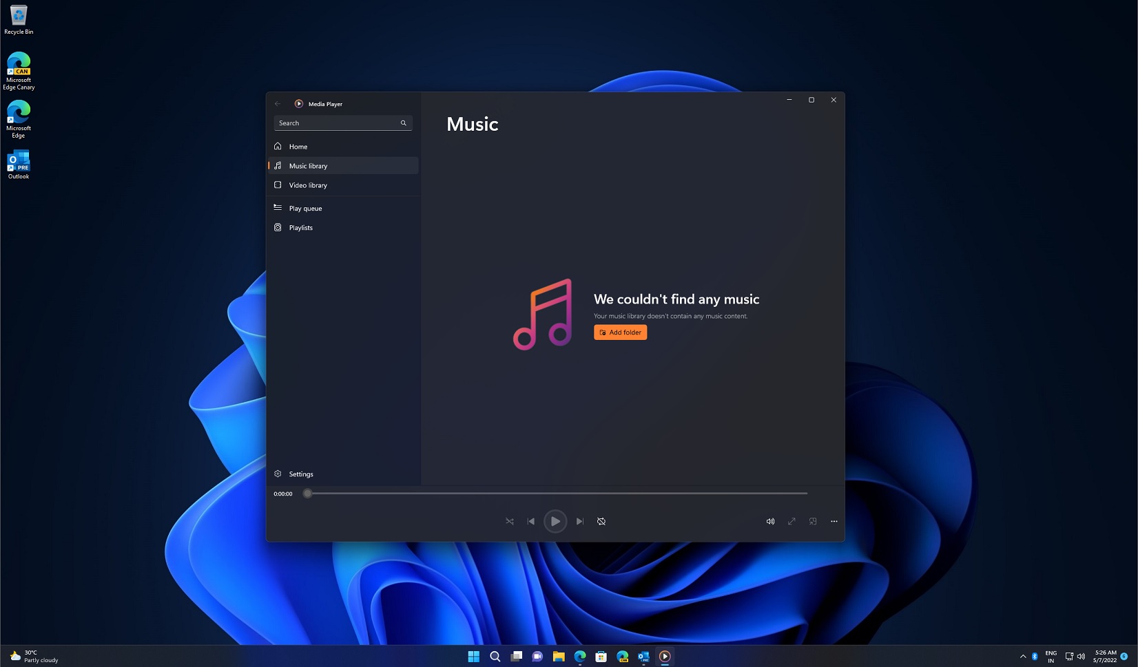Mute the Media Player volume
The height and width of the screenshot is (667, 1138).
pyautogui.click(x=770, y=521)
